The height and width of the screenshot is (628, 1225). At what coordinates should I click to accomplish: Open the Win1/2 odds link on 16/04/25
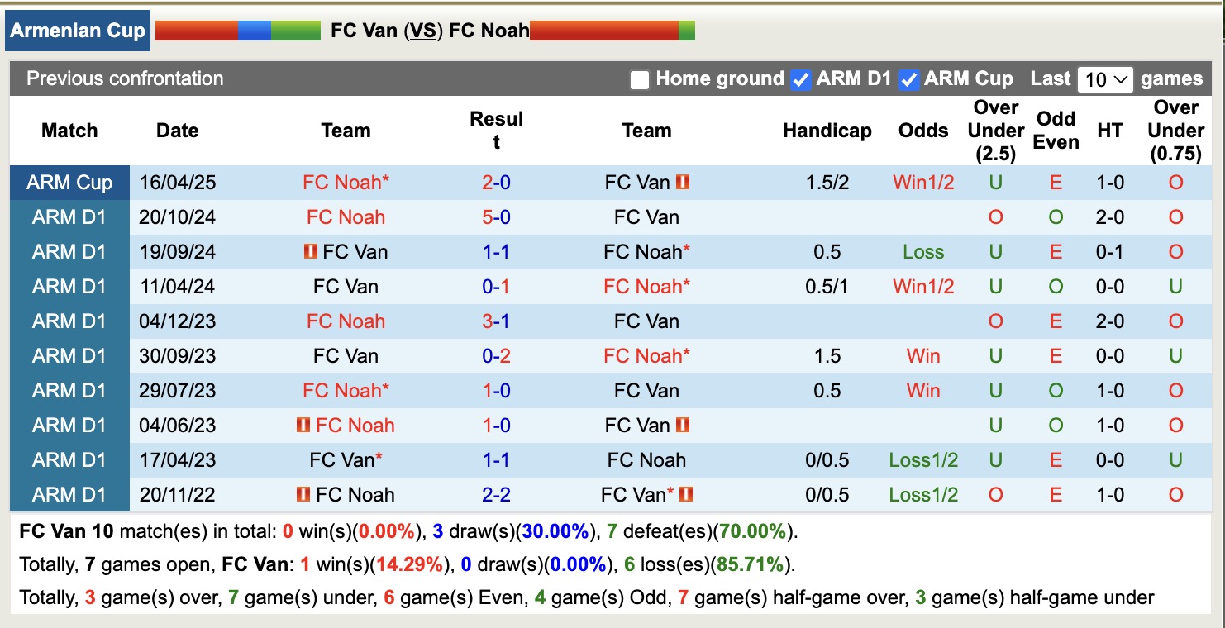[x=922, y=182]
